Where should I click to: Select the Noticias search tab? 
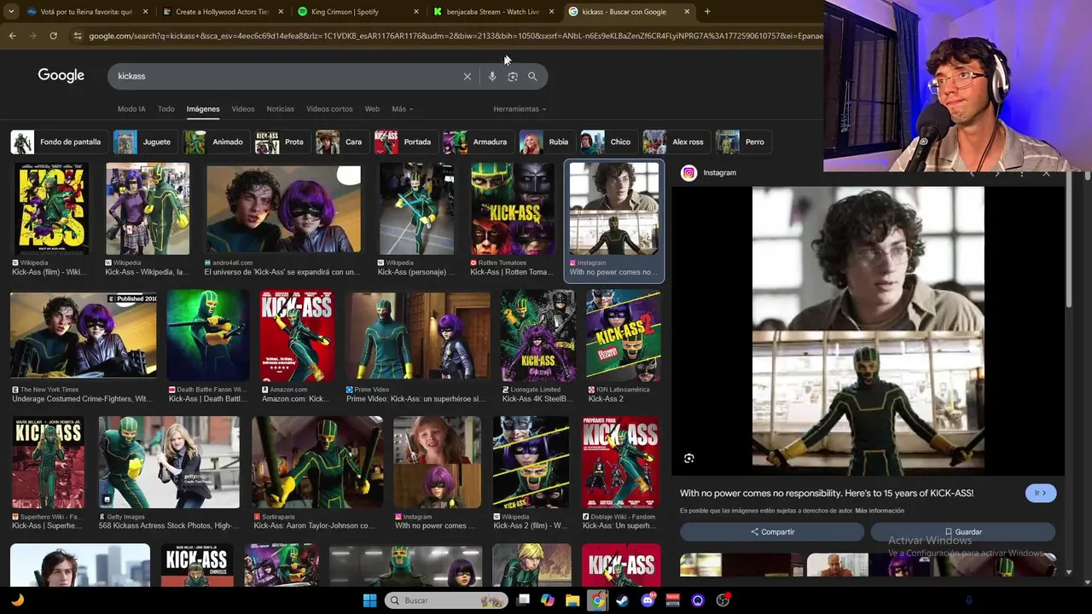click(x=281, y=109)
